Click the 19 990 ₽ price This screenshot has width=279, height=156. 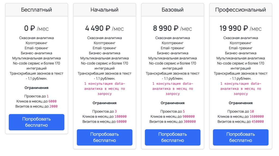click(241, 28)
